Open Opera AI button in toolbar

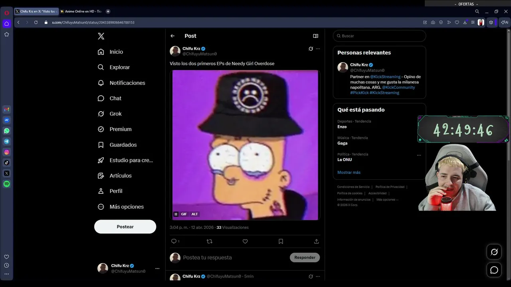(x=505, y=22)
